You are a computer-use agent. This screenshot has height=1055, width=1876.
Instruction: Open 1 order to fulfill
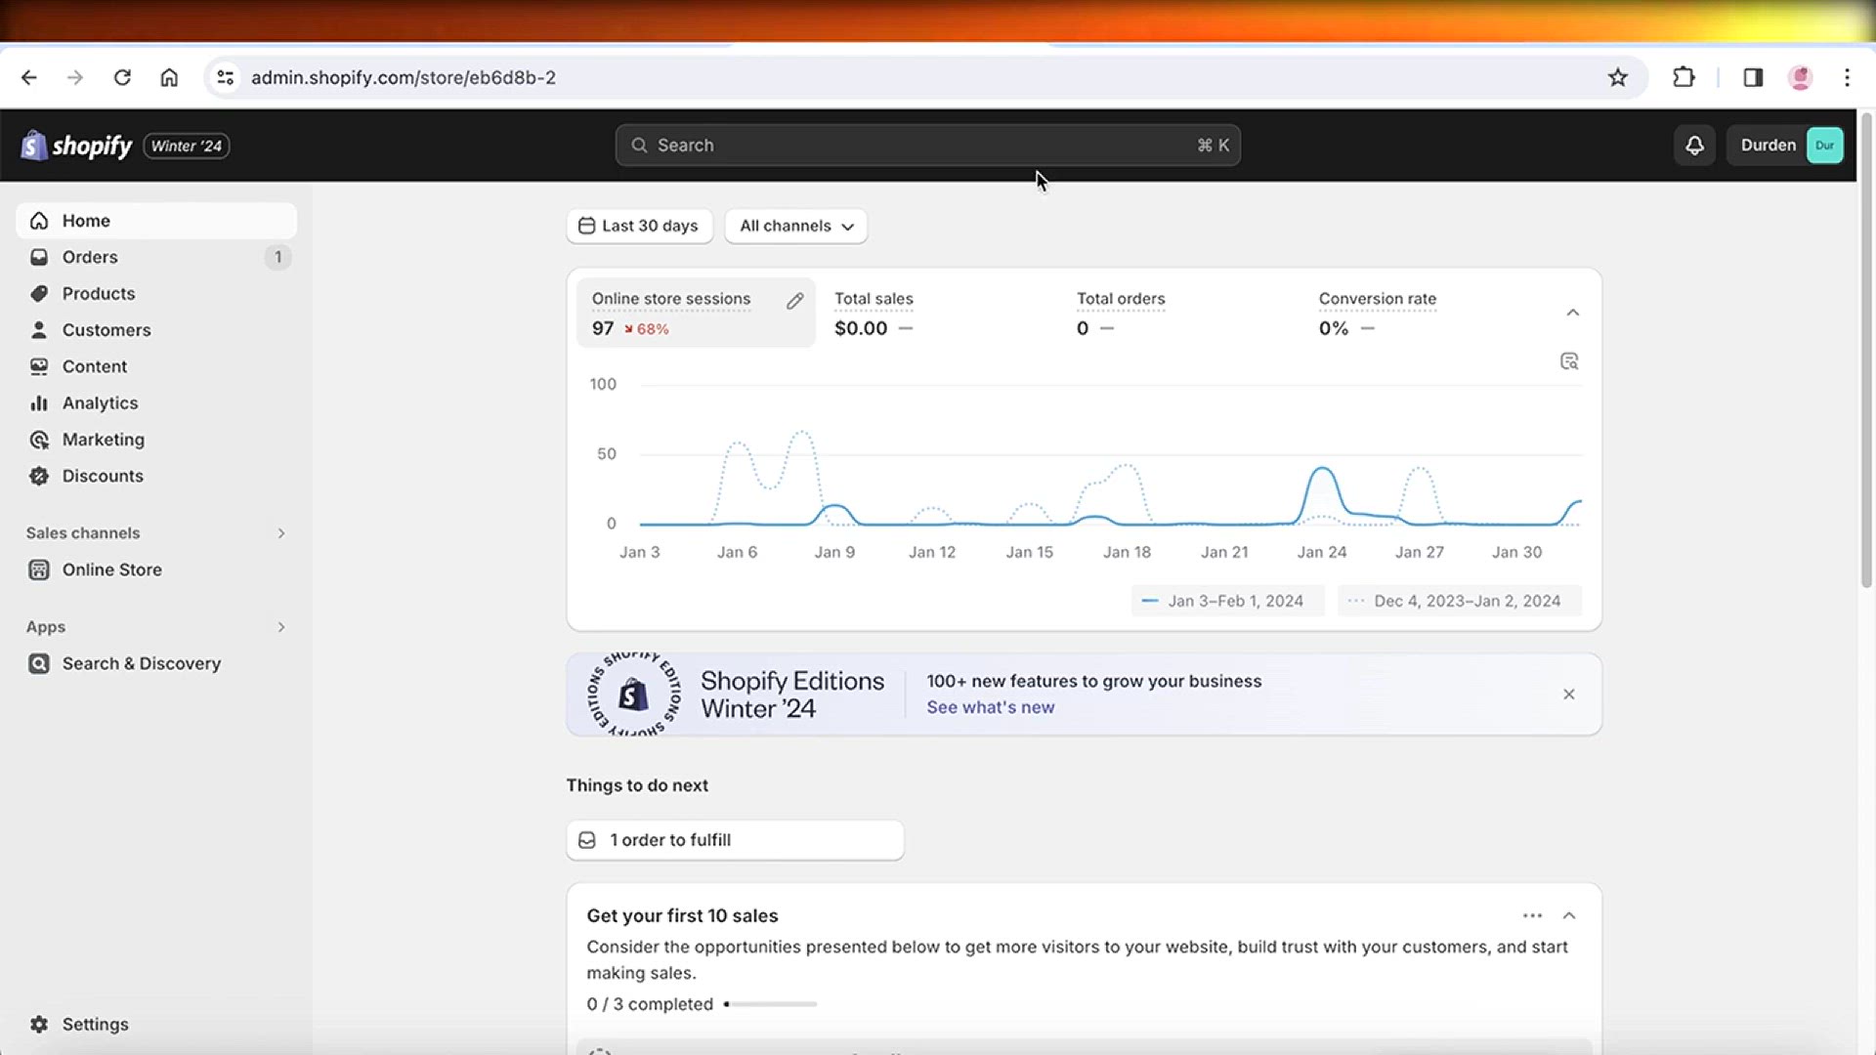pos(735,840)
